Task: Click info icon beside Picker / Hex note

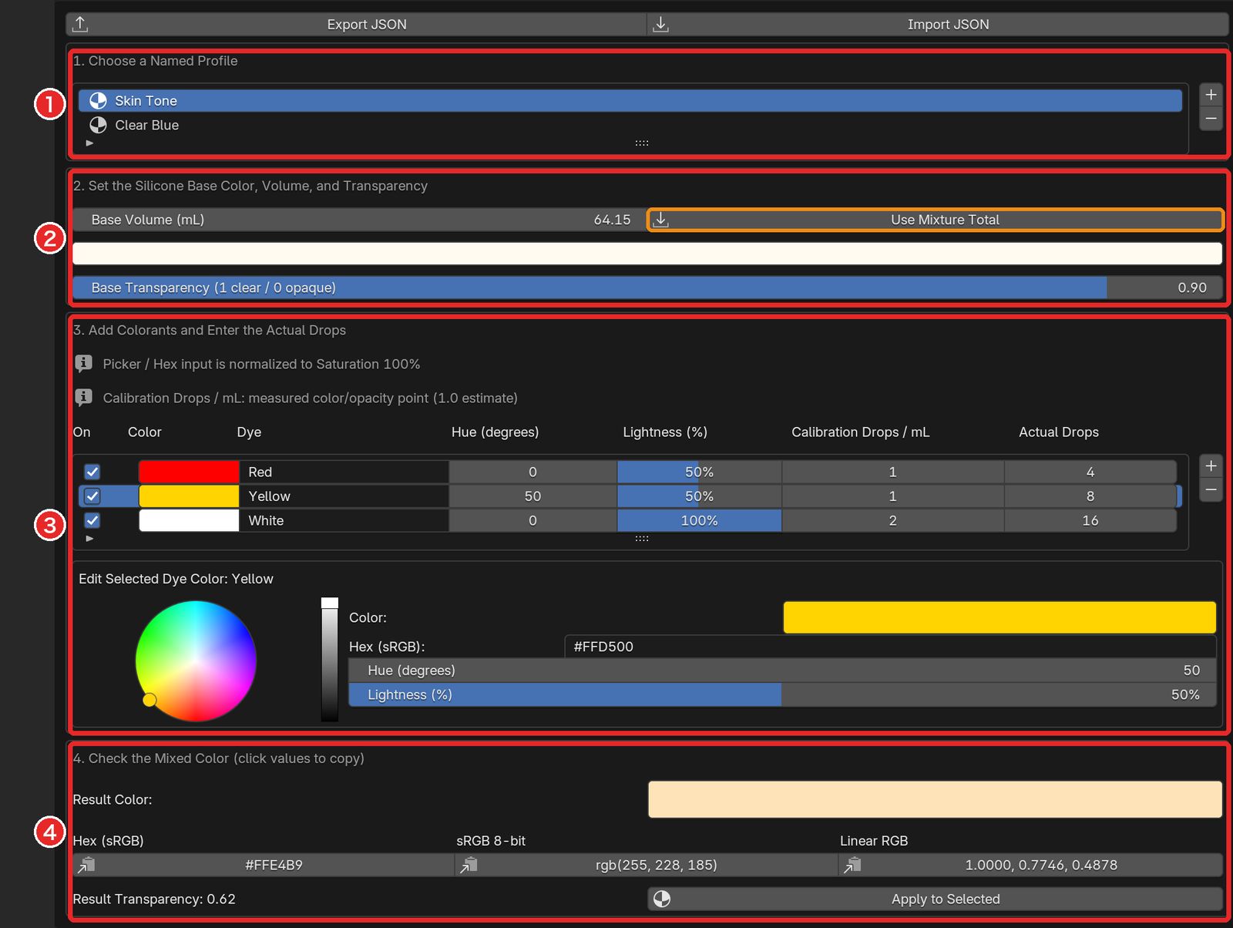Action: pos(84,364)
